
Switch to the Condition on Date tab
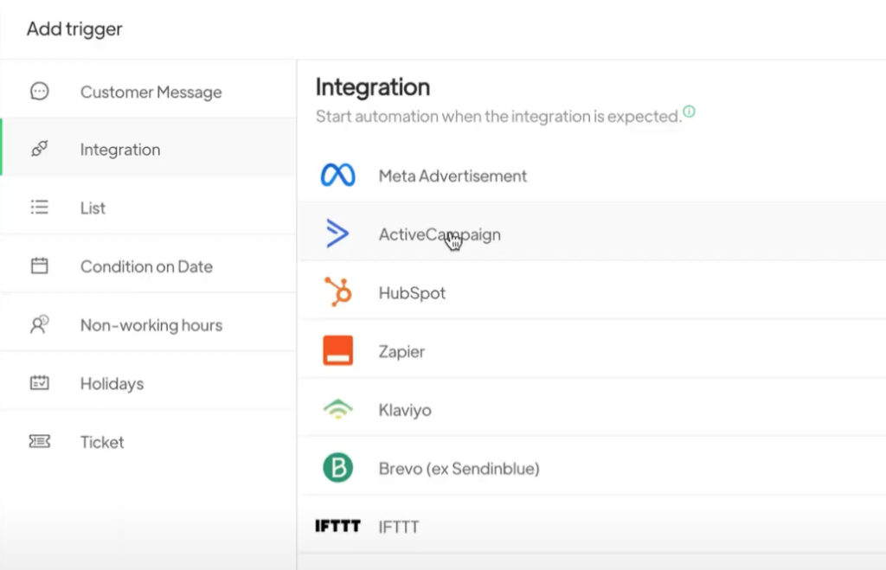click(x=146, y=266)
